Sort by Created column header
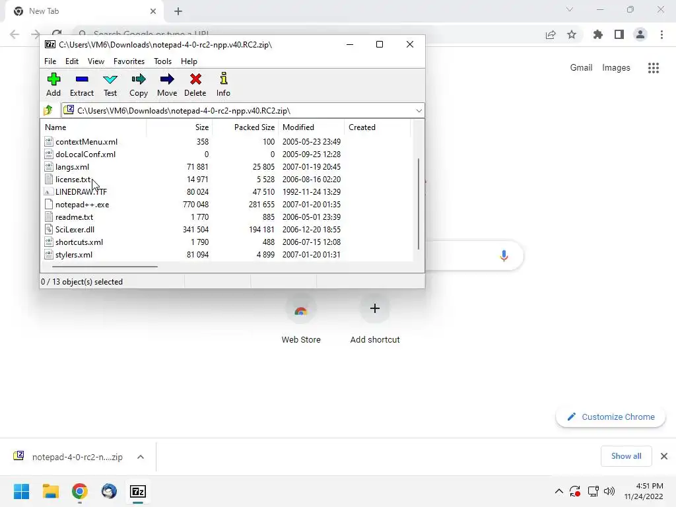 coord(377,127)
